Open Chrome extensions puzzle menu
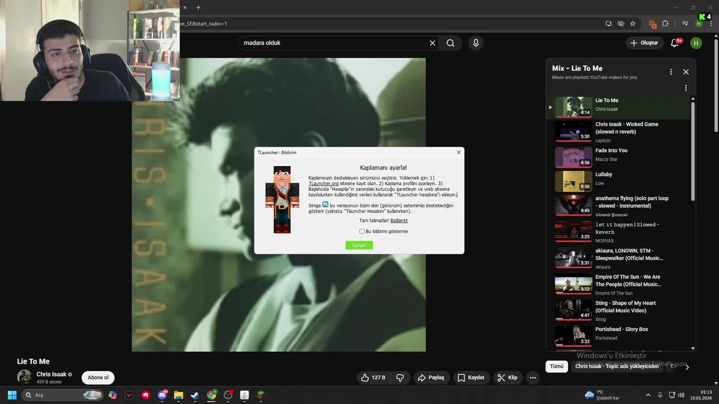 (666, 24)
